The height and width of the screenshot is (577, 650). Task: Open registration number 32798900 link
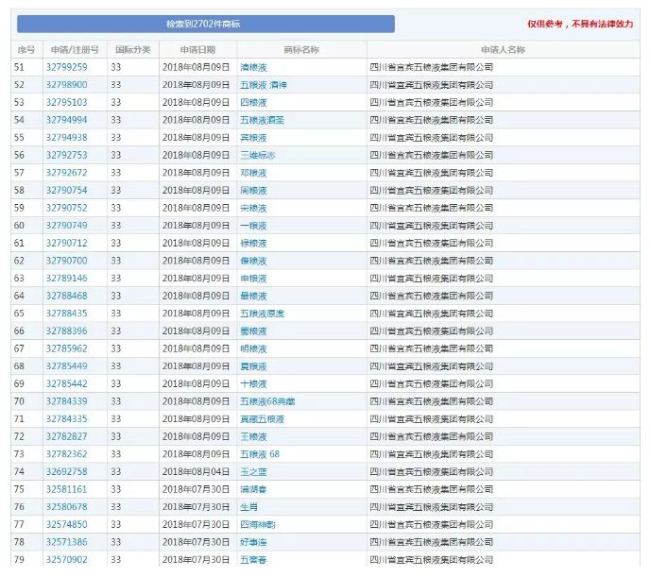(67, 85)
